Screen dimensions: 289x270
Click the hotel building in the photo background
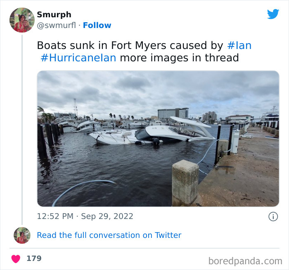(173, 113)
